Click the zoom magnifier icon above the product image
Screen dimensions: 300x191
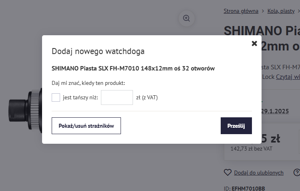[x=186, y=18]
